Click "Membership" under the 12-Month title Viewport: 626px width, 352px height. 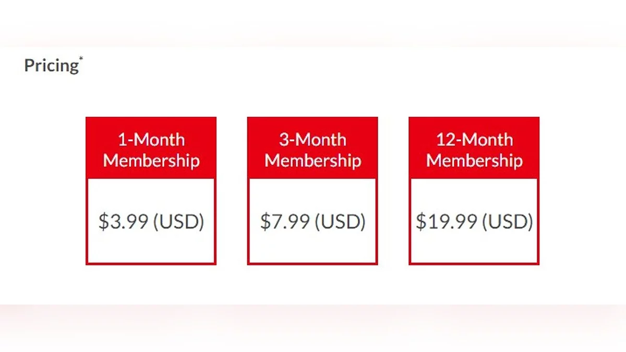click(474, 160)
